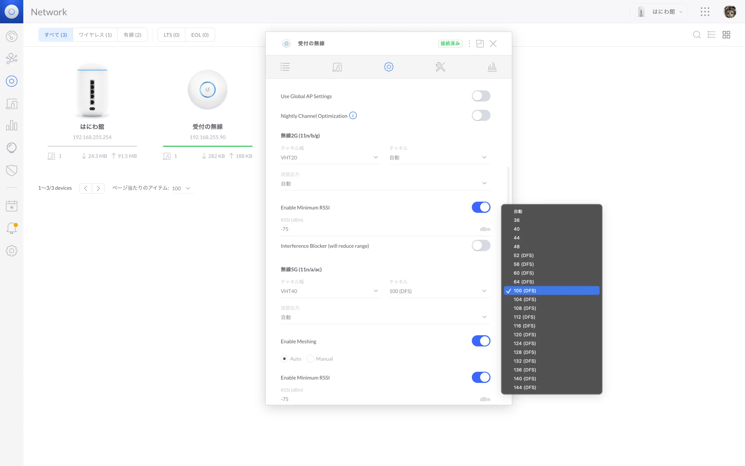The width and height of the screenshot is (745, 466).
Task: Open the Tools wrench tab in device panel
Action: (440, 67)
